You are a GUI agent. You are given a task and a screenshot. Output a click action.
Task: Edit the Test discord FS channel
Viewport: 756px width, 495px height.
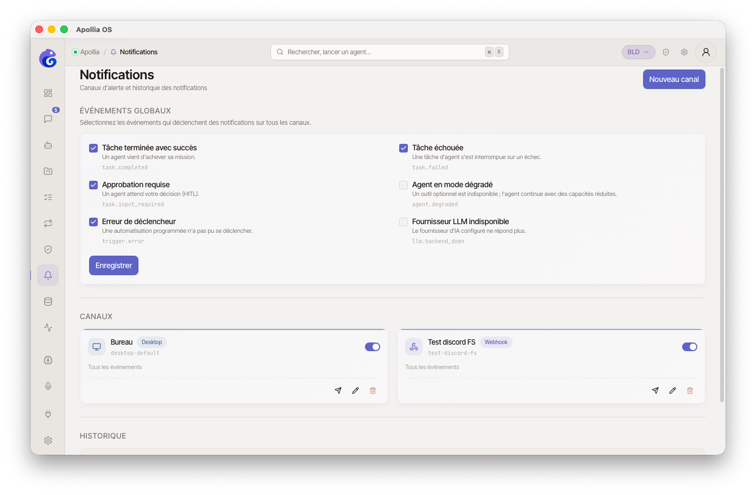(x=672, y=390)
